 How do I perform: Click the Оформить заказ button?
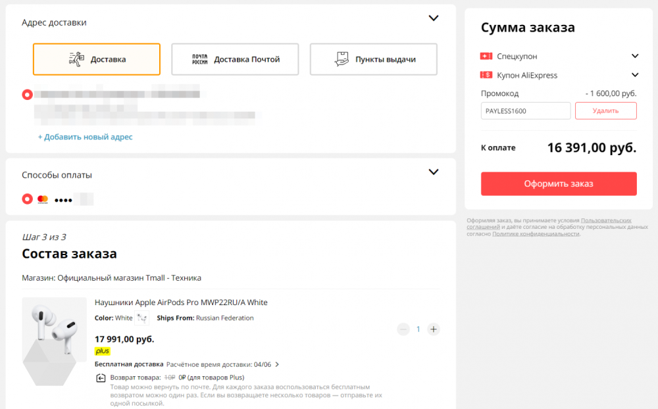click(559, 183)
